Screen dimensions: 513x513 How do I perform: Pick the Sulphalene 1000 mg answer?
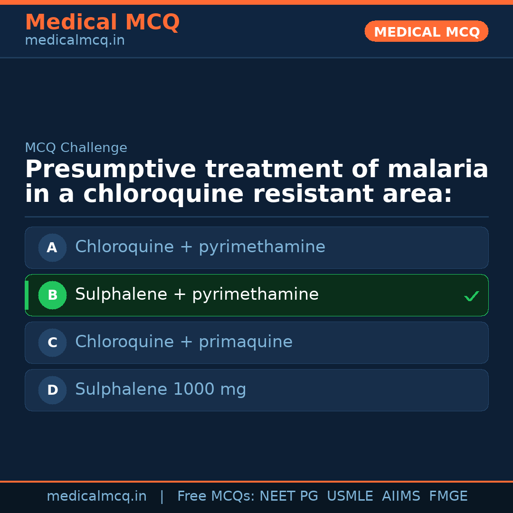pyautogui.click(x=161, y=389)
